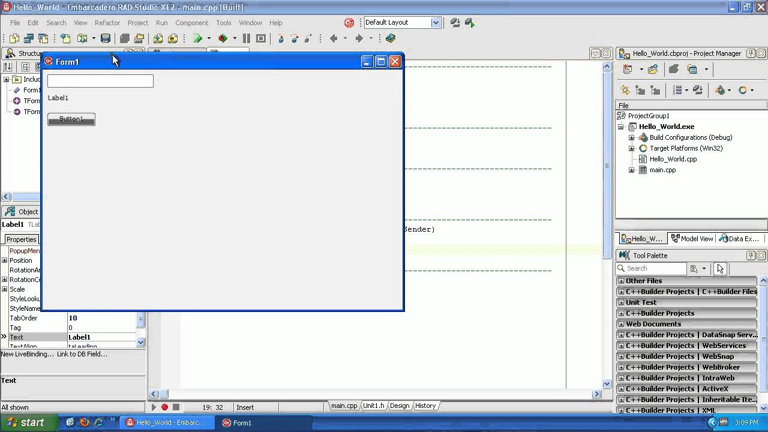Click the Object Inspector scroll down arrow
The image size is (768, 432).
point(141,342)
